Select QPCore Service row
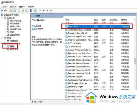 (x=75, y=43)
